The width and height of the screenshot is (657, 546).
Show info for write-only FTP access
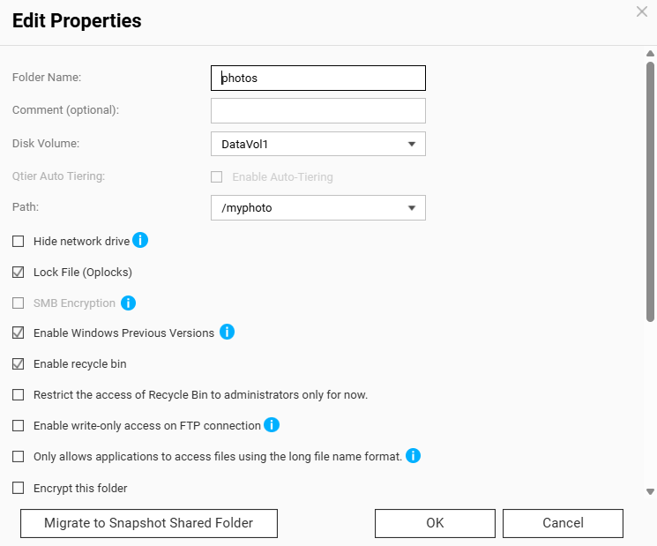tap(272, 425)
